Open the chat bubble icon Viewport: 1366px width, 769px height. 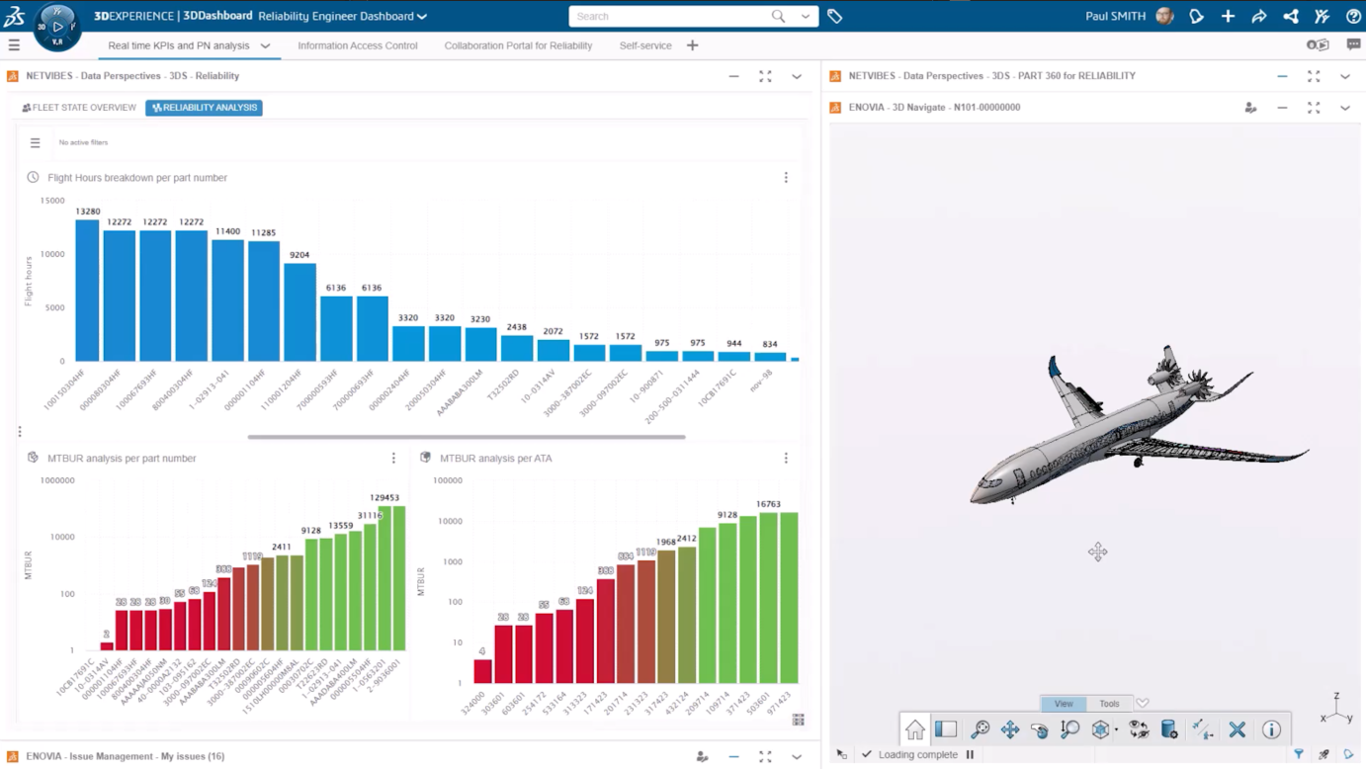1353,44
